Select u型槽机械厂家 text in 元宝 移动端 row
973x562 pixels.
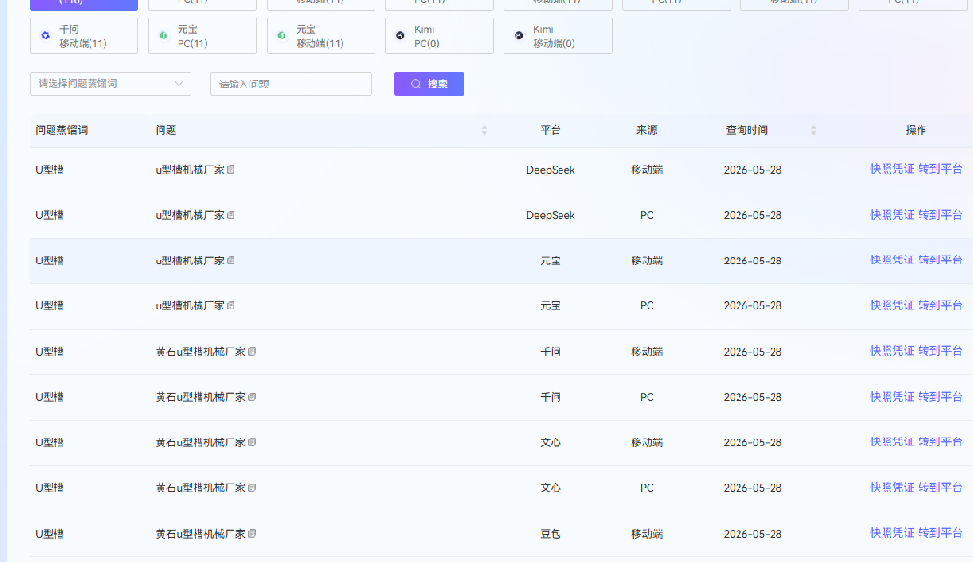(x=190, y=261)
